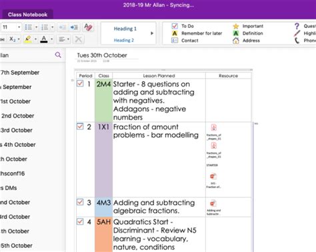Apply the Definition tag
The height and width of the screenshot is (252, 316).
click(248, 33)
